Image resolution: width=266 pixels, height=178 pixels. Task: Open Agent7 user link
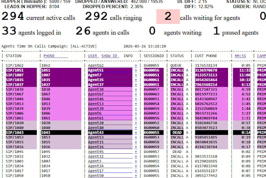click(x=110, y=75)
